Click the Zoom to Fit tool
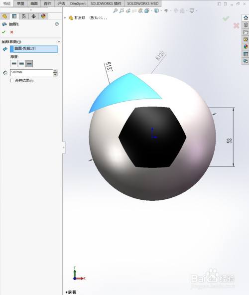The image size is (249, 295). pyautogui.click(x=115, y=11)
